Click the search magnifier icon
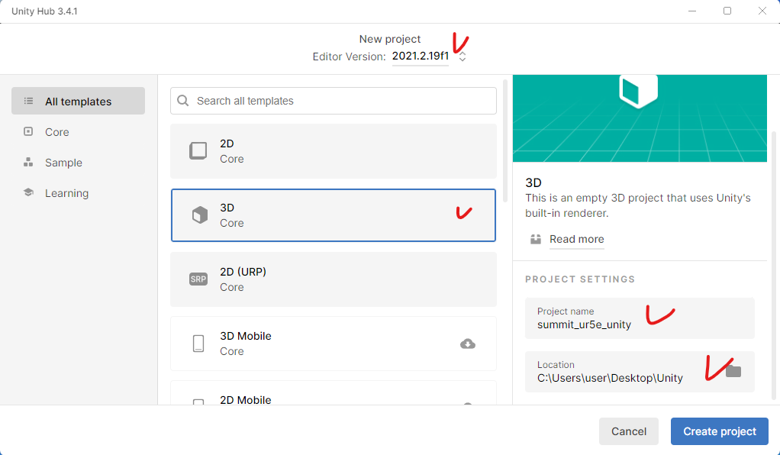Viewport: 780px width, 455px height. click(x=183, y=101)
